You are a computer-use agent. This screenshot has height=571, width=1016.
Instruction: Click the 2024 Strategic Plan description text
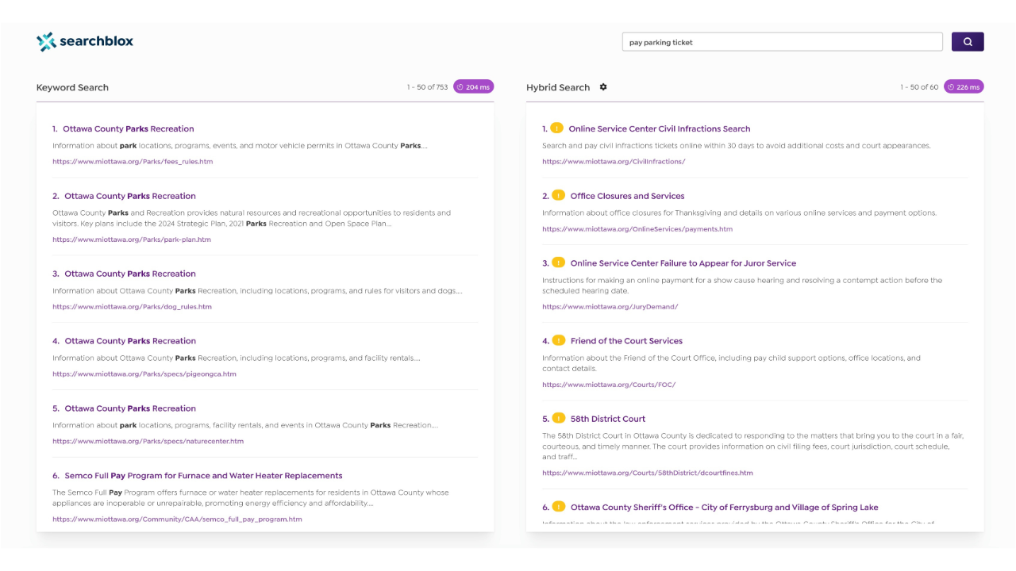click(x=252, y=218)
